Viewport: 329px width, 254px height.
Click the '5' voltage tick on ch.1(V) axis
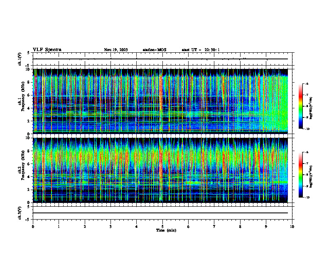click(x=28, y=53)
